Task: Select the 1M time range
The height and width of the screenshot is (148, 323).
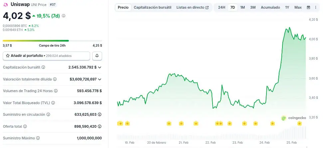Action: tap(242, 7)
